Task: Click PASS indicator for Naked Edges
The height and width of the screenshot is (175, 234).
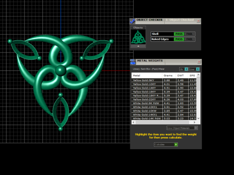Action: pos(179,39)
